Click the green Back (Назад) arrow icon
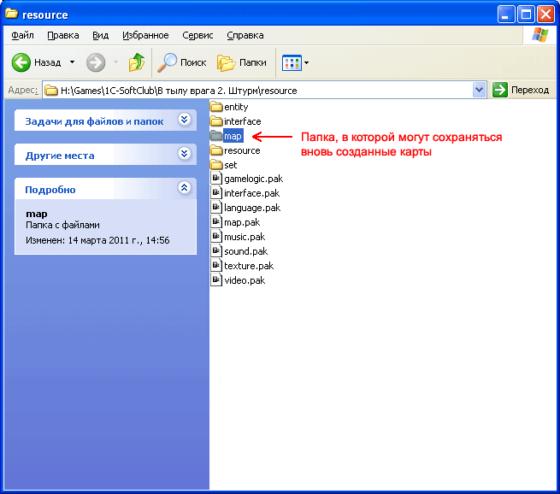 (21, 62)
